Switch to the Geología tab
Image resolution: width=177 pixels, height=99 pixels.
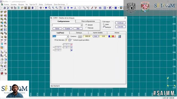point(79,33)
